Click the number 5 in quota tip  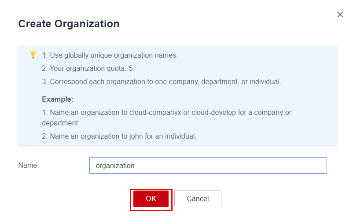click(131, 69)
